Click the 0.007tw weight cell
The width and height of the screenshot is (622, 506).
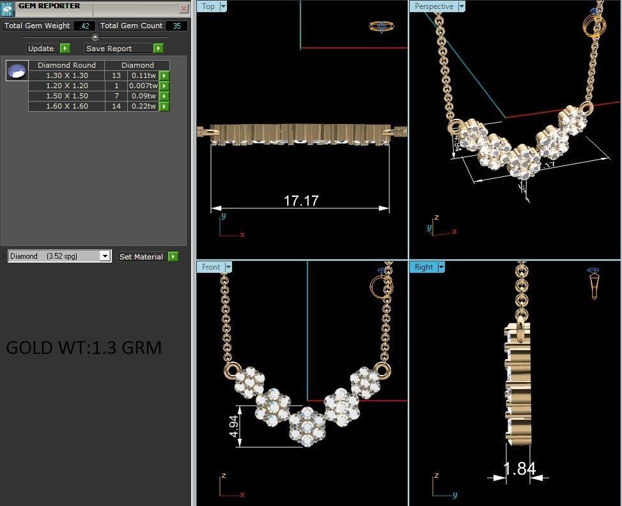(143, 86)
